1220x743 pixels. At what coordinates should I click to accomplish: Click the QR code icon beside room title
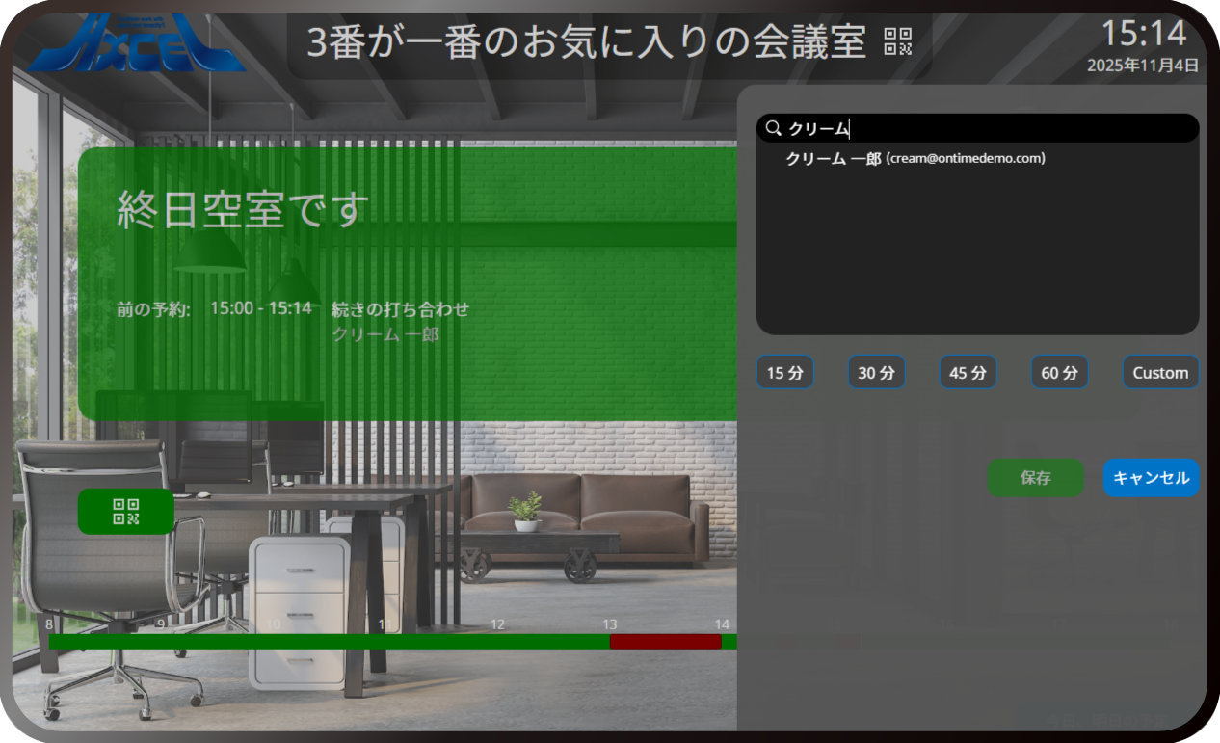[x=897, y=42]
